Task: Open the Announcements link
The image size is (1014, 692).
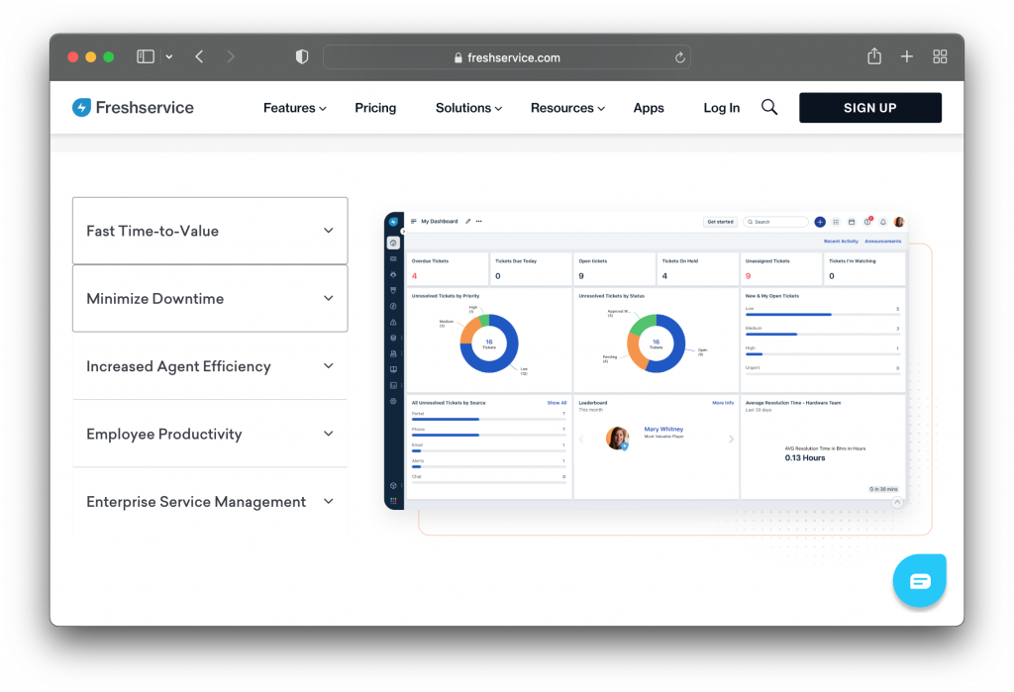Action: tap(882, 242)
